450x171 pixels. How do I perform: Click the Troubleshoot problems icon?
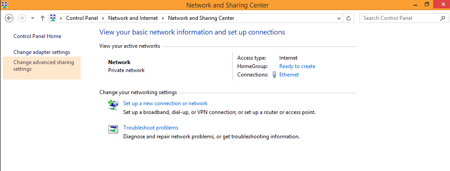coord(113,129)
